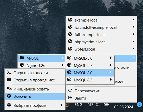Click the box icon of MySQL-5.7
This screenshot has height=112, width=143.
[x=69, y=65]
